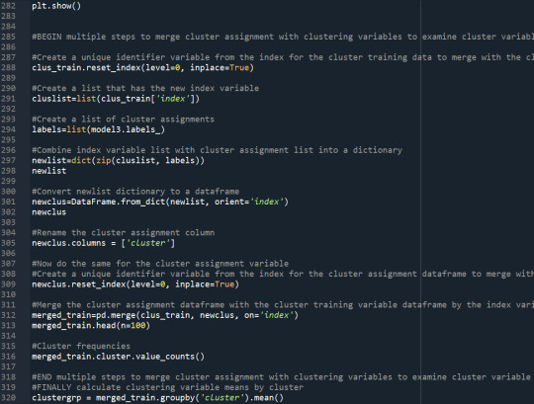
Task: Click the merged_train.head(n=100) line
Action: point(91,326)
